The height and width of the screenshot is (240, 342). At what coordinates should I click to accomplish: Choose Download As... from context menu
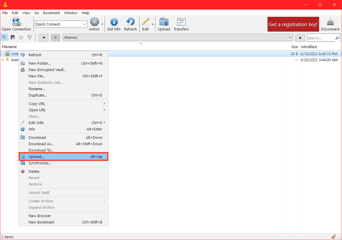pos(41,144)
